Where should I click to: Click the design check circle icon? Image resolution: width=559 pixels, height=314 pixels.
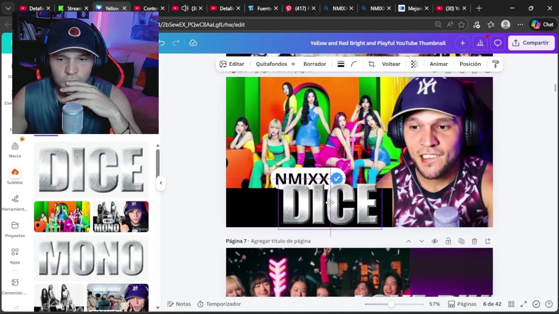coord(536,304)
